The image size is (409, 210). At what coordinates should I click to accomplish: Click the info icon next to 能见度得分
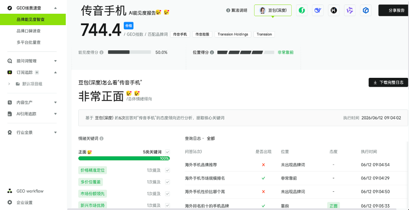tap(102, 52)
